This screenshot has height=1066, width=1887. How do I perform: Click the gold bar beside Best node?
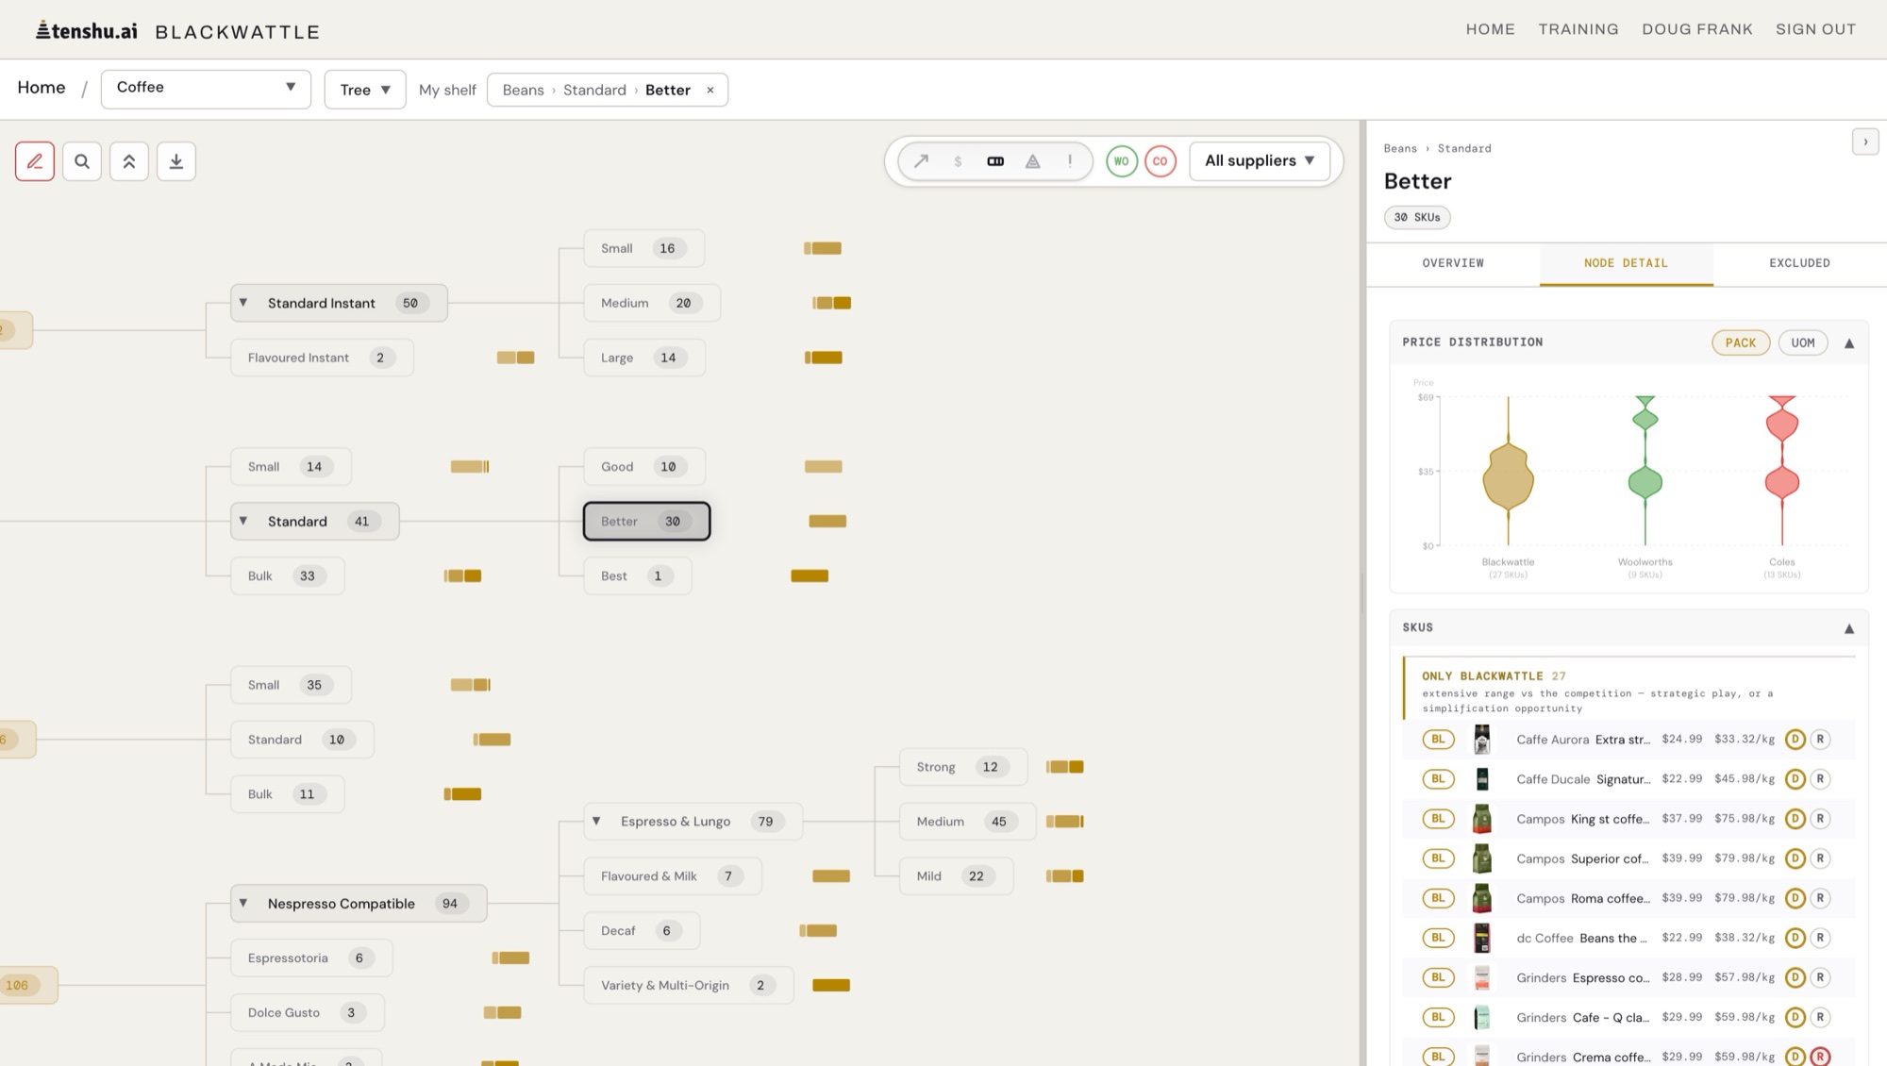point(810,576)
